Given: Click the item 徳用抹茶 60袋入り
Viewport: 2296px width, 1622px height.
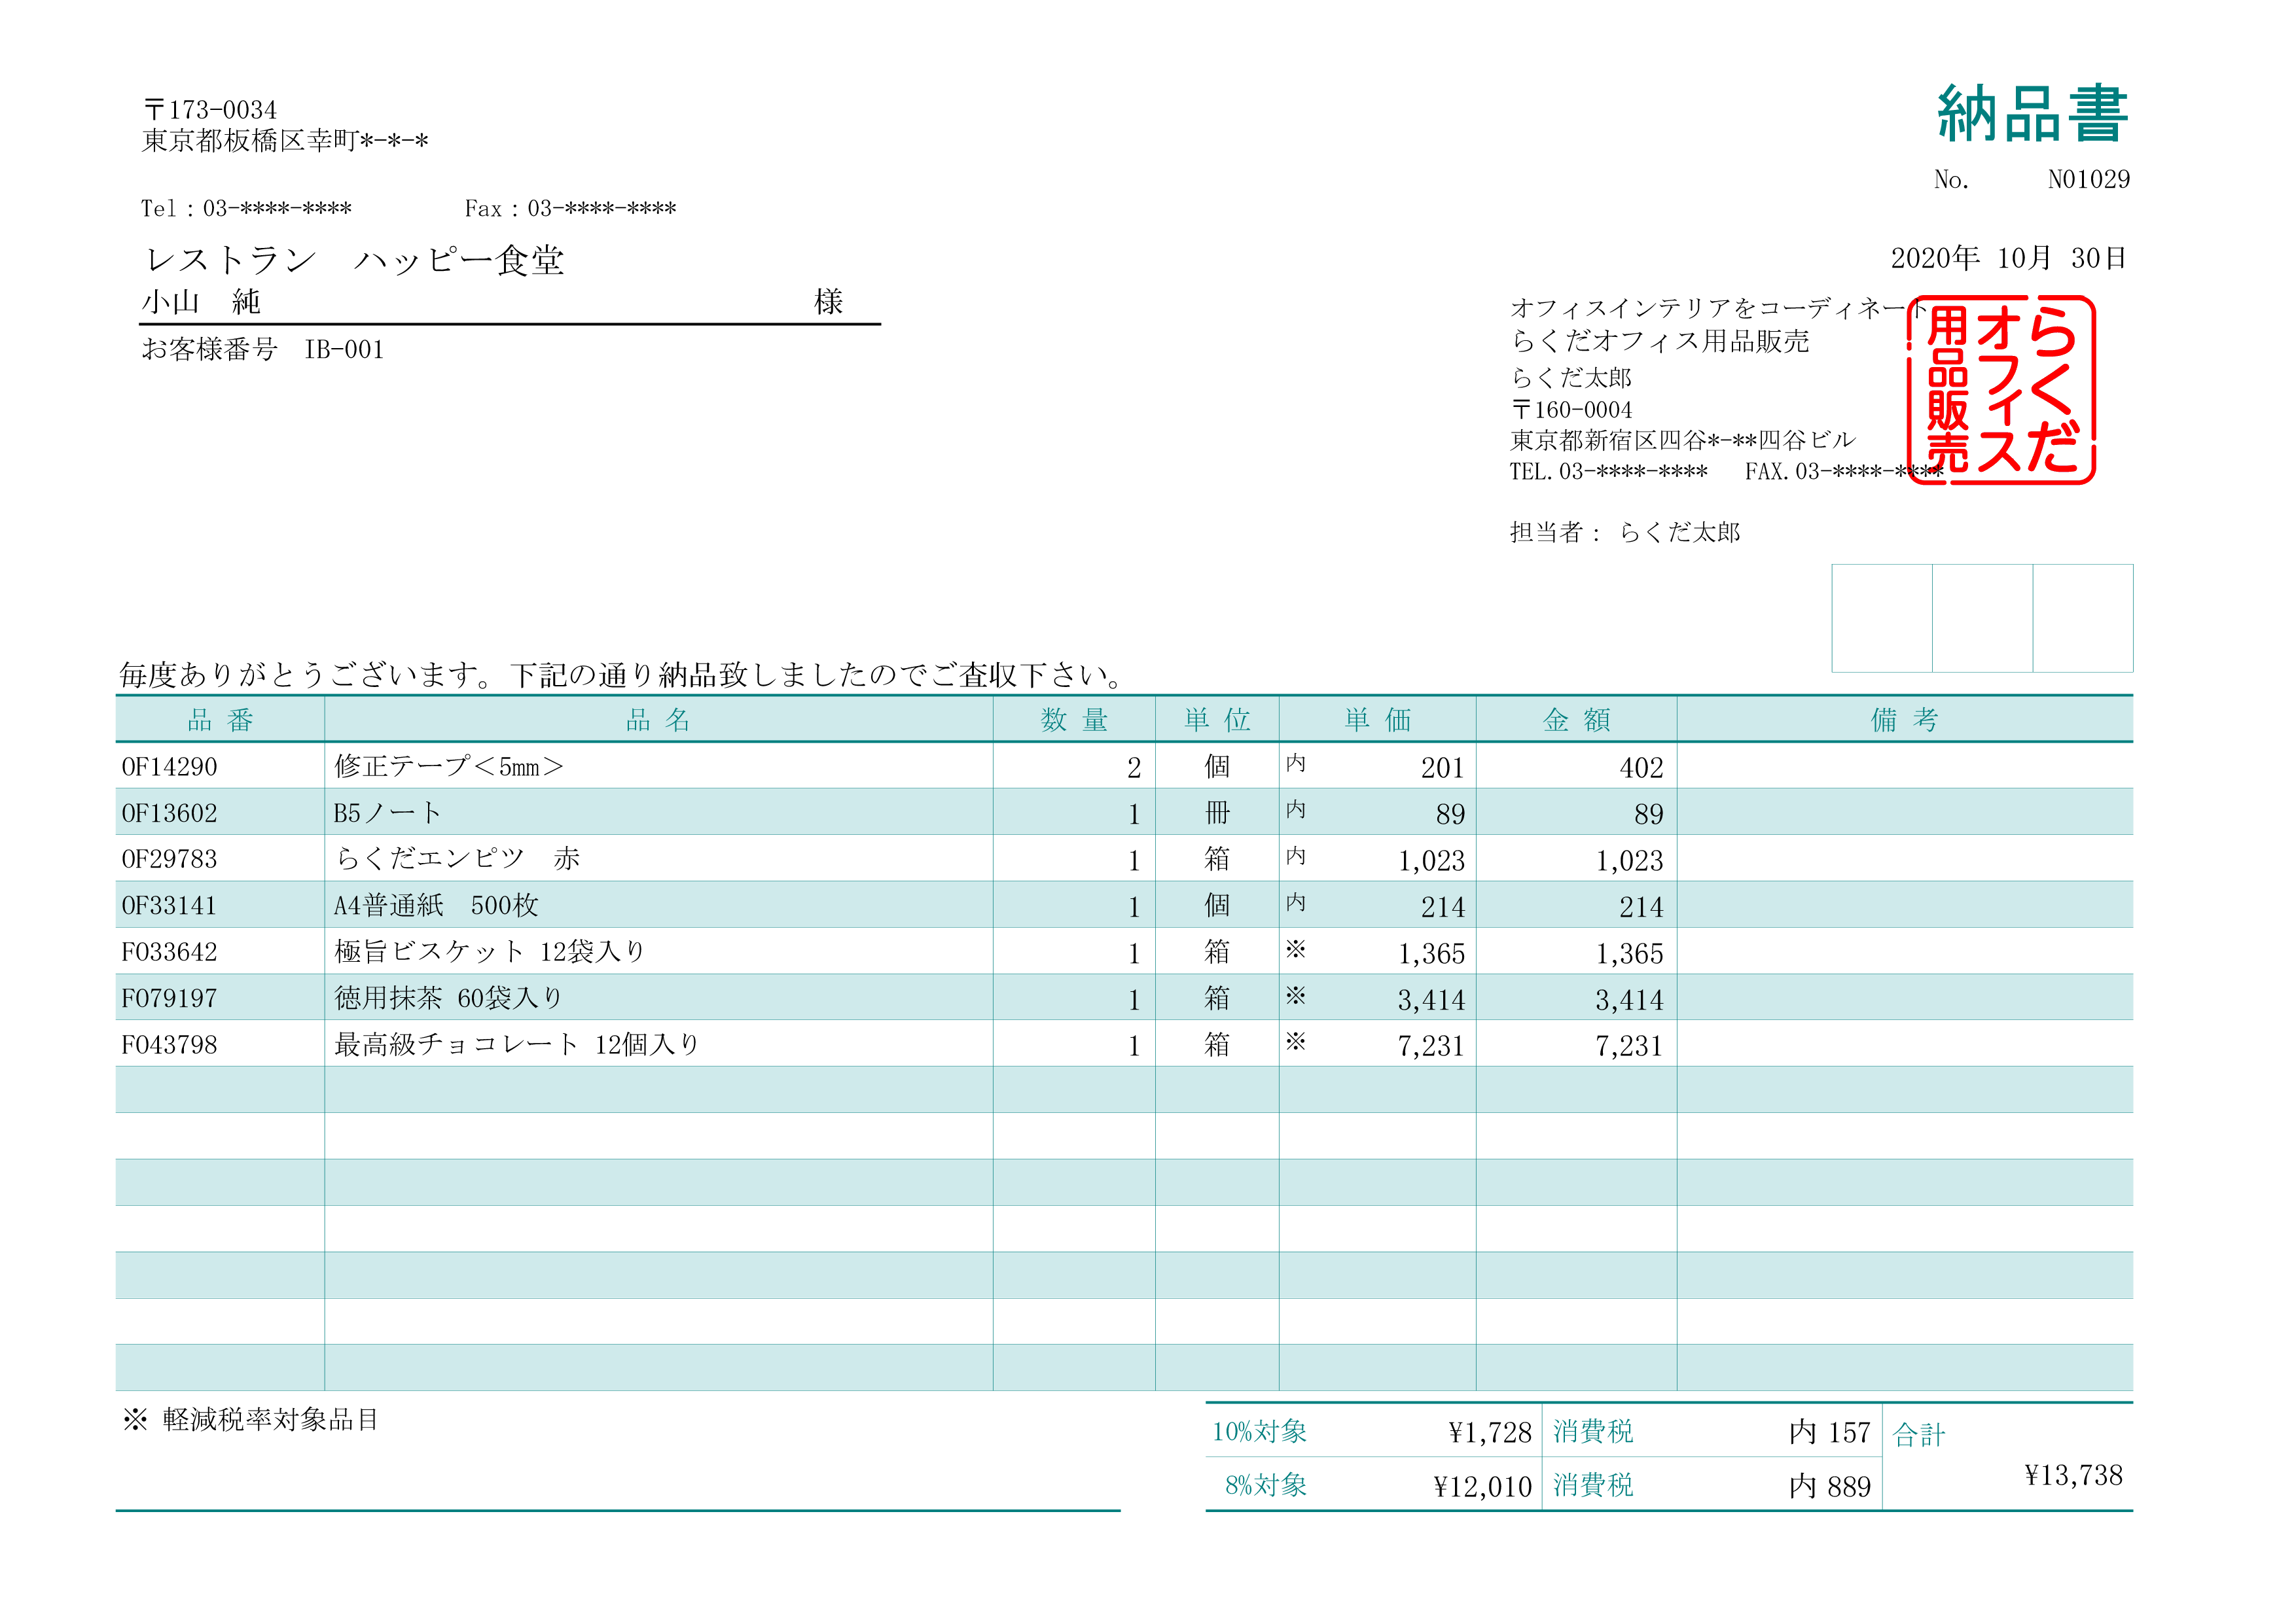Looking at the screenshot, I should coord(448,998).
